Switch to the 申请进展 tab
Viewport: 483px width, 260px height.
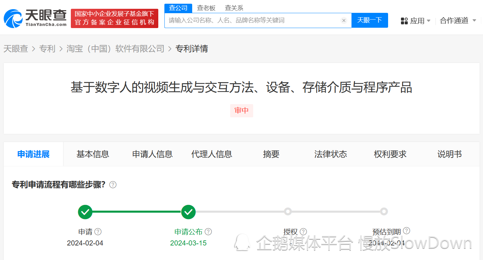pyautogui.click(x=34, y=154)
